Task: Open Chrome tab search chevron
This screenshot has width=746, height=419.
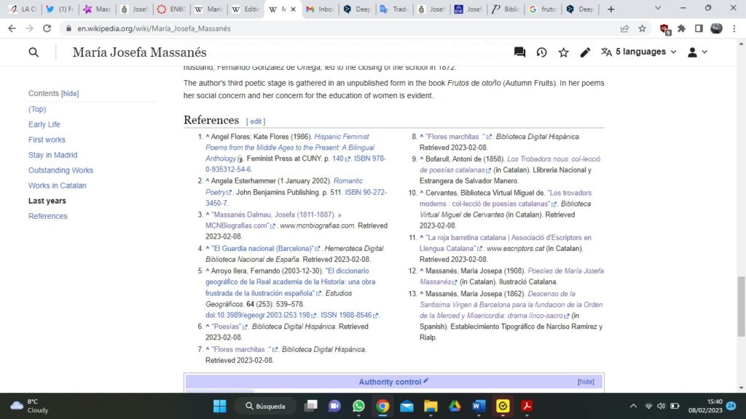Action: 658,9
